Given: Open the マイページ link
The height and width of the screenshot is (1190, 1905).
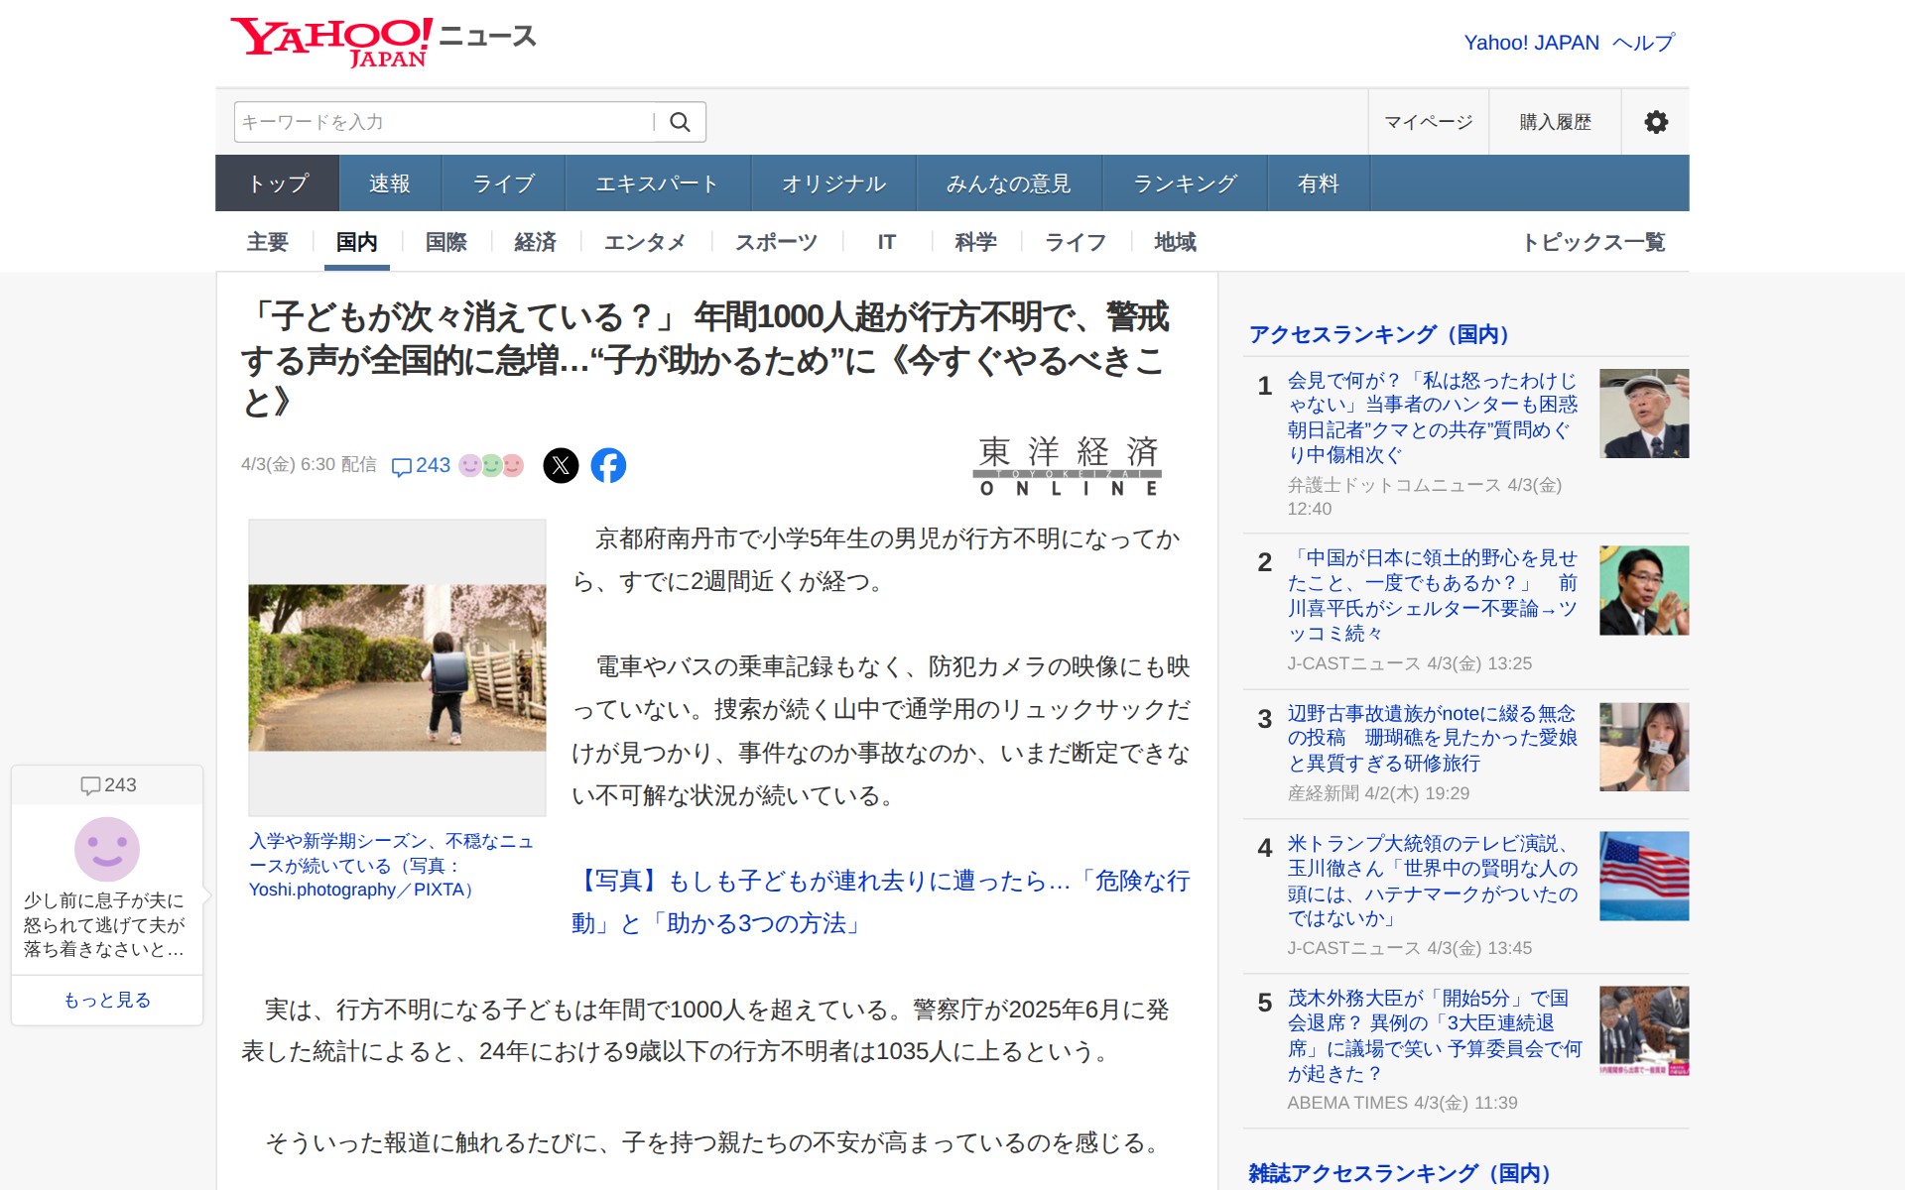Looking at the screenshot, I should [1428, 122].
